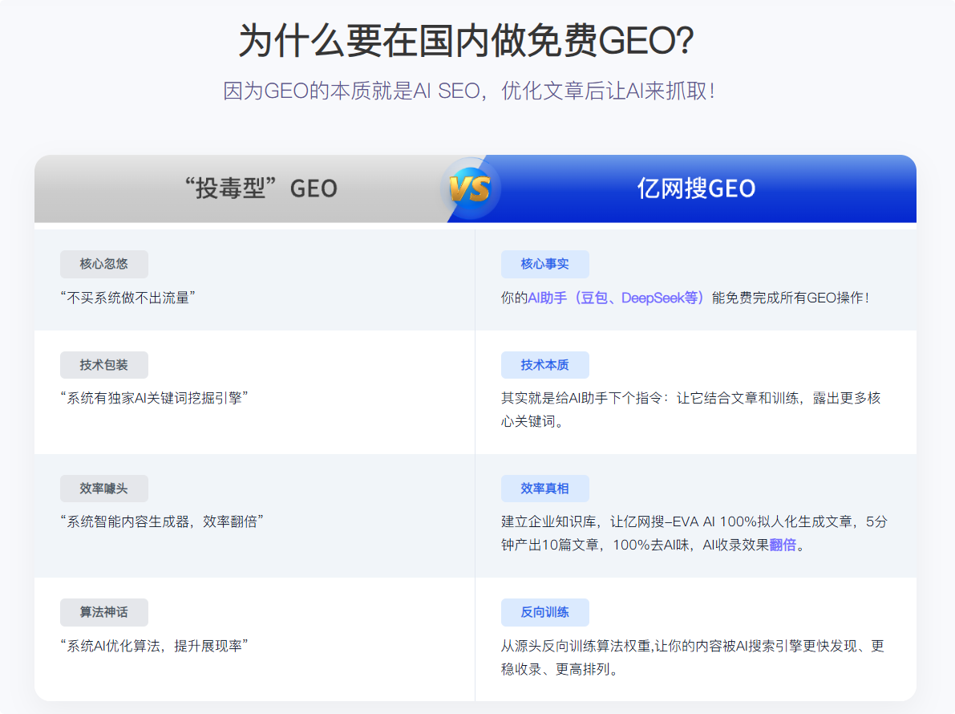Click the quote "系统智能内容生成器，效率翻倍"
The width and height of the screenshot is (955, 714).
(162, 521)
